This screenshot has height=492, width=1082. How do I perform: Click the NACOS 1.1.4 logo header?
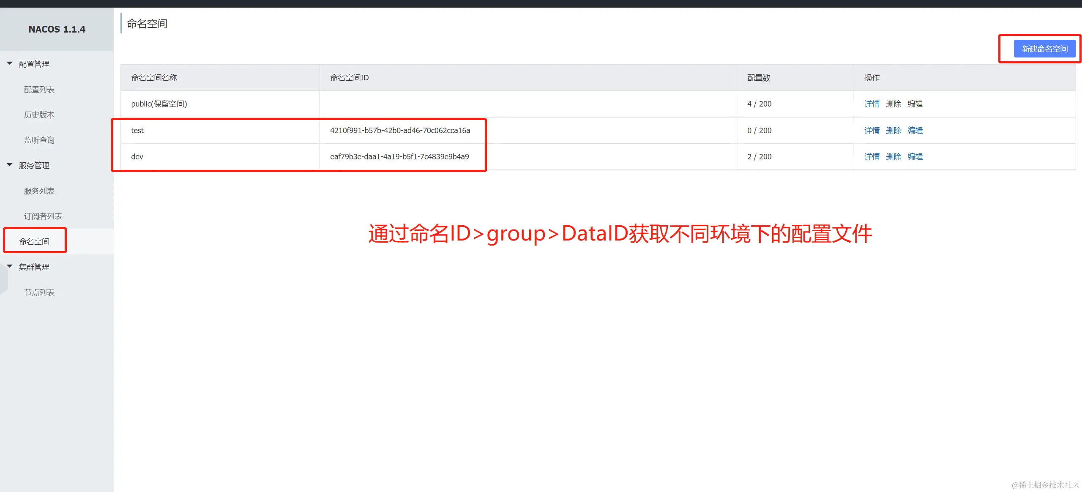coord(57,29)
